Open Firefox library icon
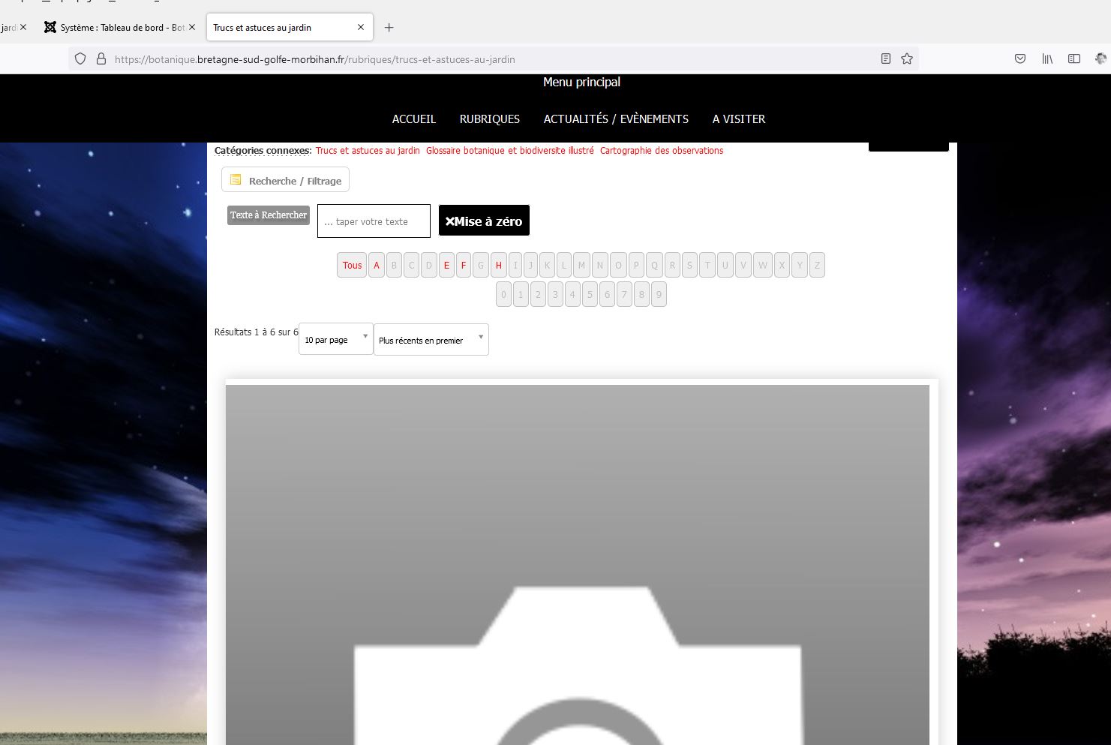The width and height of the screenshot is (1111, 745). [1047, 59]
